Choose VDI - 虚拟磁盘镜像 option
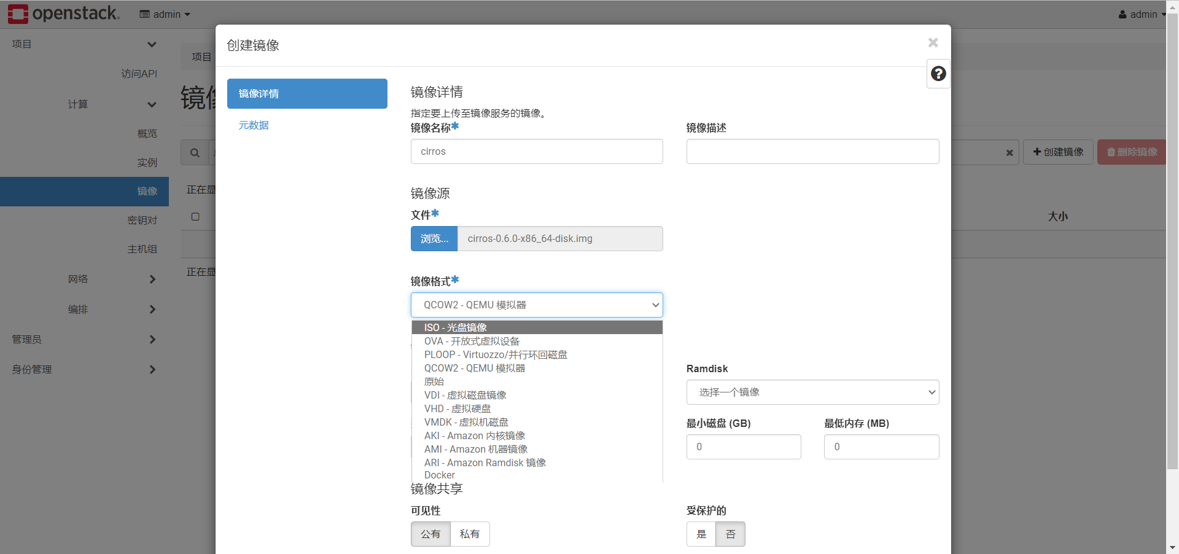Viewport: 1179px width, 554px height. 537,395
